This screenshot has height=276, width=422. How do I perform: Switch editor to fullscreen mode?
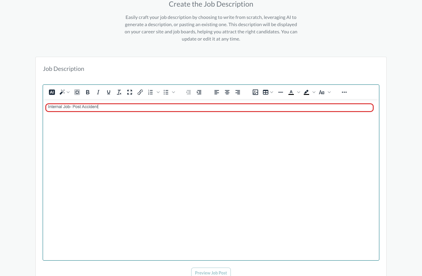pos(130,92)
